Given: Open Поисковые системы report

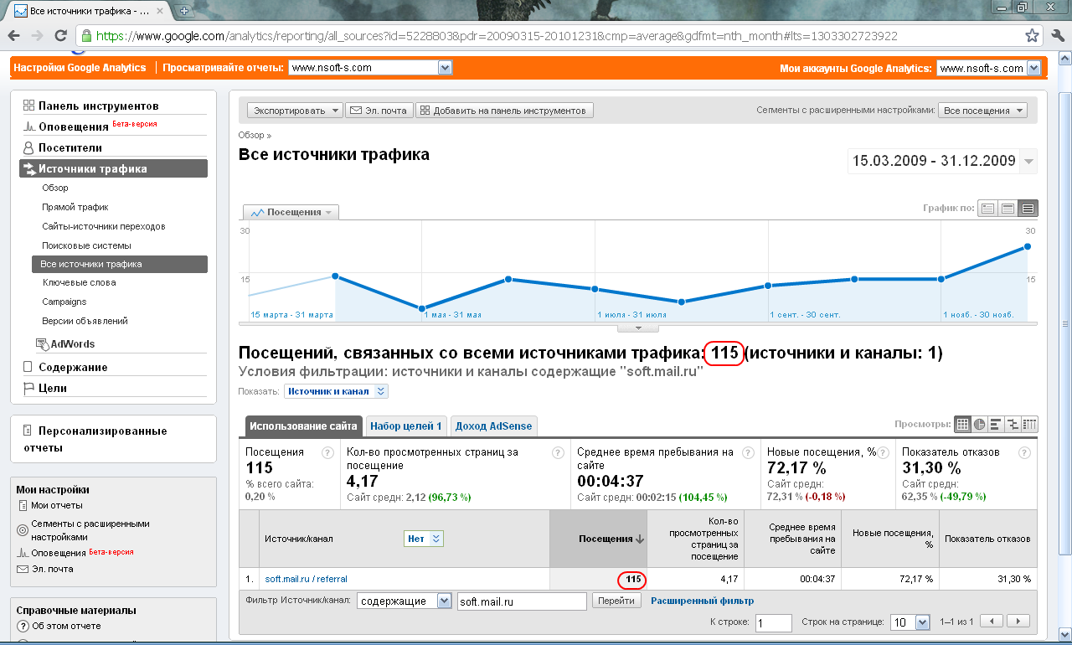Looking at the screenshot, I should pyautogui.click(x=86, y=245).
